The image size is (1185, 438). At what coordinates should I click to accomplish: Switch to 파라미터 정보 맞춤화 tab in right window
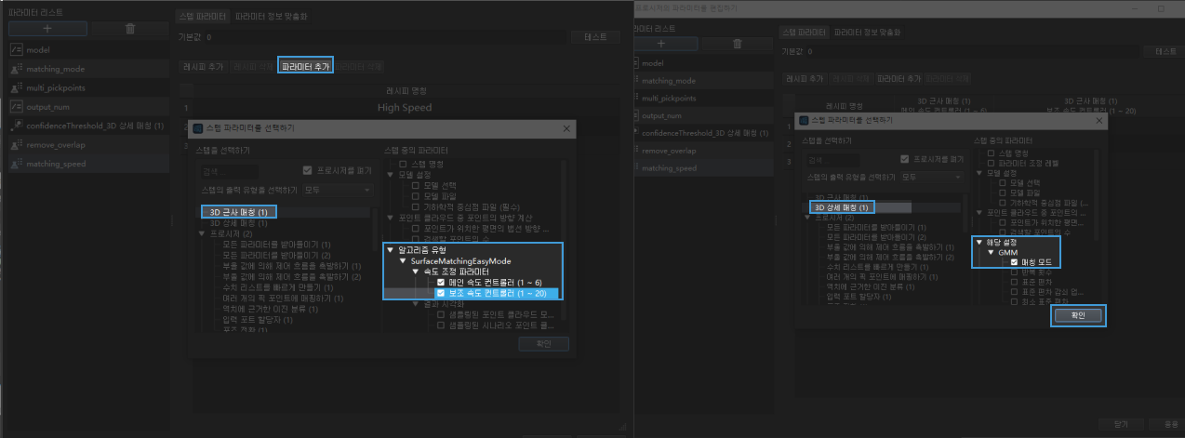pyautogui.click(x=866, y=33)
